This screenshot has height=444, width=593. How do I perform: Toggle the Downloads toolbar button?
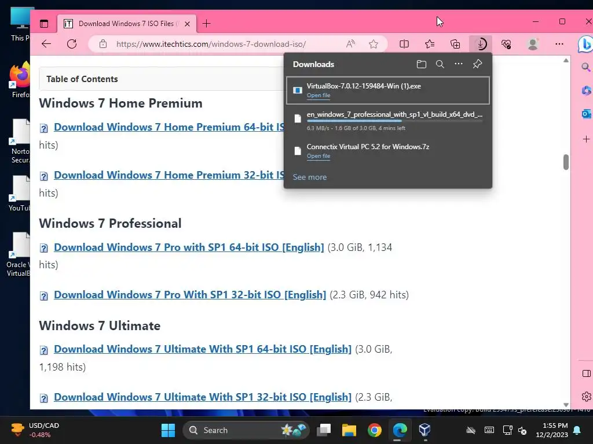481,44
